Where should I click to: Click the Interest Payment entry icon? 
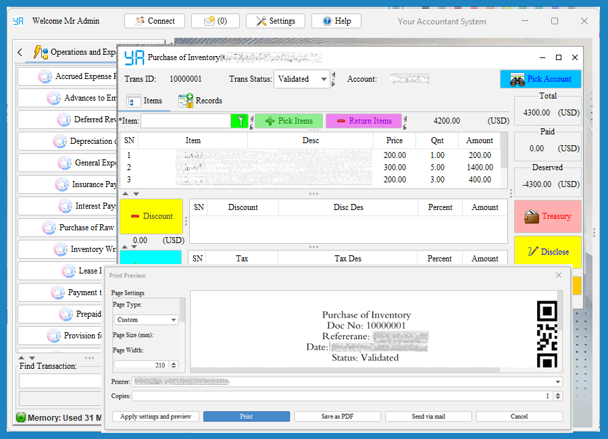(65, 206)
